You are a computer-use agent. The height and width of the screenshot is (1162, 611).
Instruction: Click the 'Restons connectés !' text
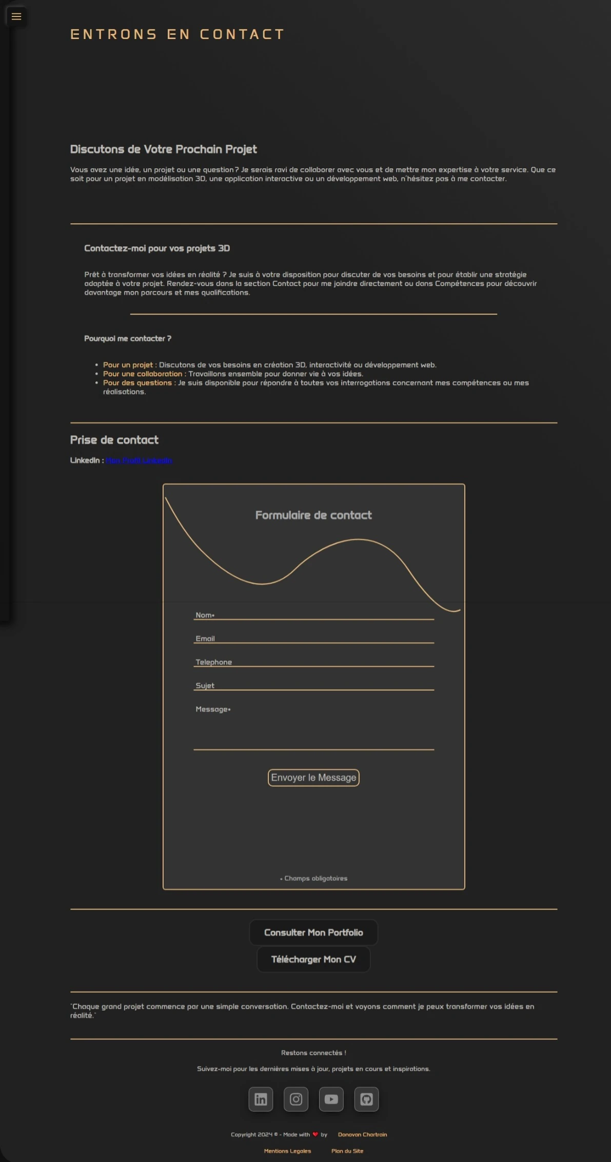coord(313,1053)
